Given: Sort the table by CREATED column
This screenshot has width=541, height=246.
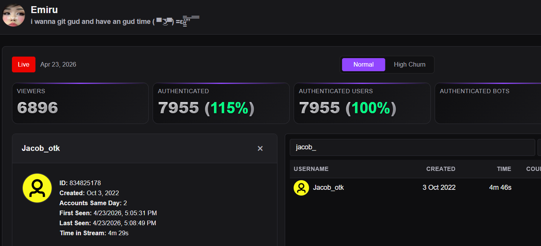Looking at the screenshot, I should point(441,169).
